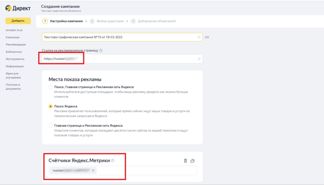Image resolution: width=324 pixels, height=185 pixels.
Task: Select the Поиск Яндекса radio option
Action: pyautogui.click(x=51, y=106)
